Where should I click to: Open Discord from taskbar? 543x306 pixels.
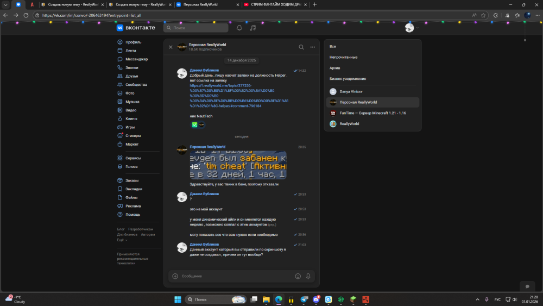pos(316,299)
